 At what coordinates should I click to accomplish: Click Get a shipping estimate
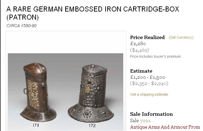coord(149,94)
